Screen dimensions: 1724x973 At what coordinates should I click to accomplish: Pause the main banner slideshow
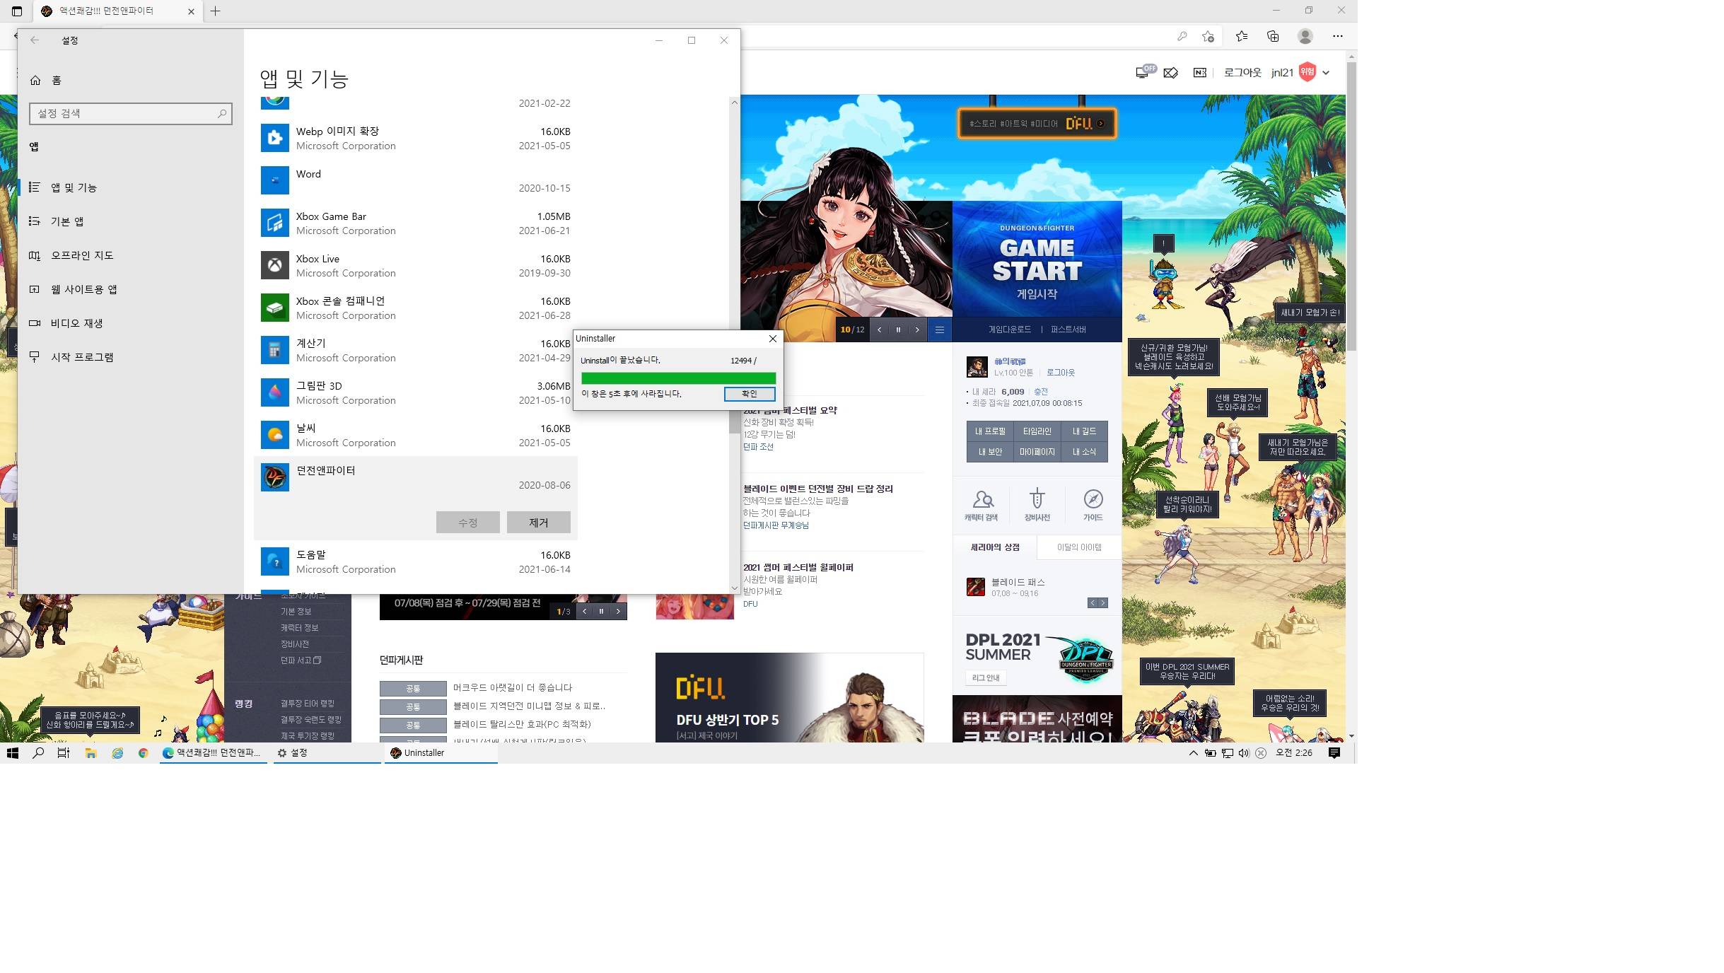[x=898, y=330]
